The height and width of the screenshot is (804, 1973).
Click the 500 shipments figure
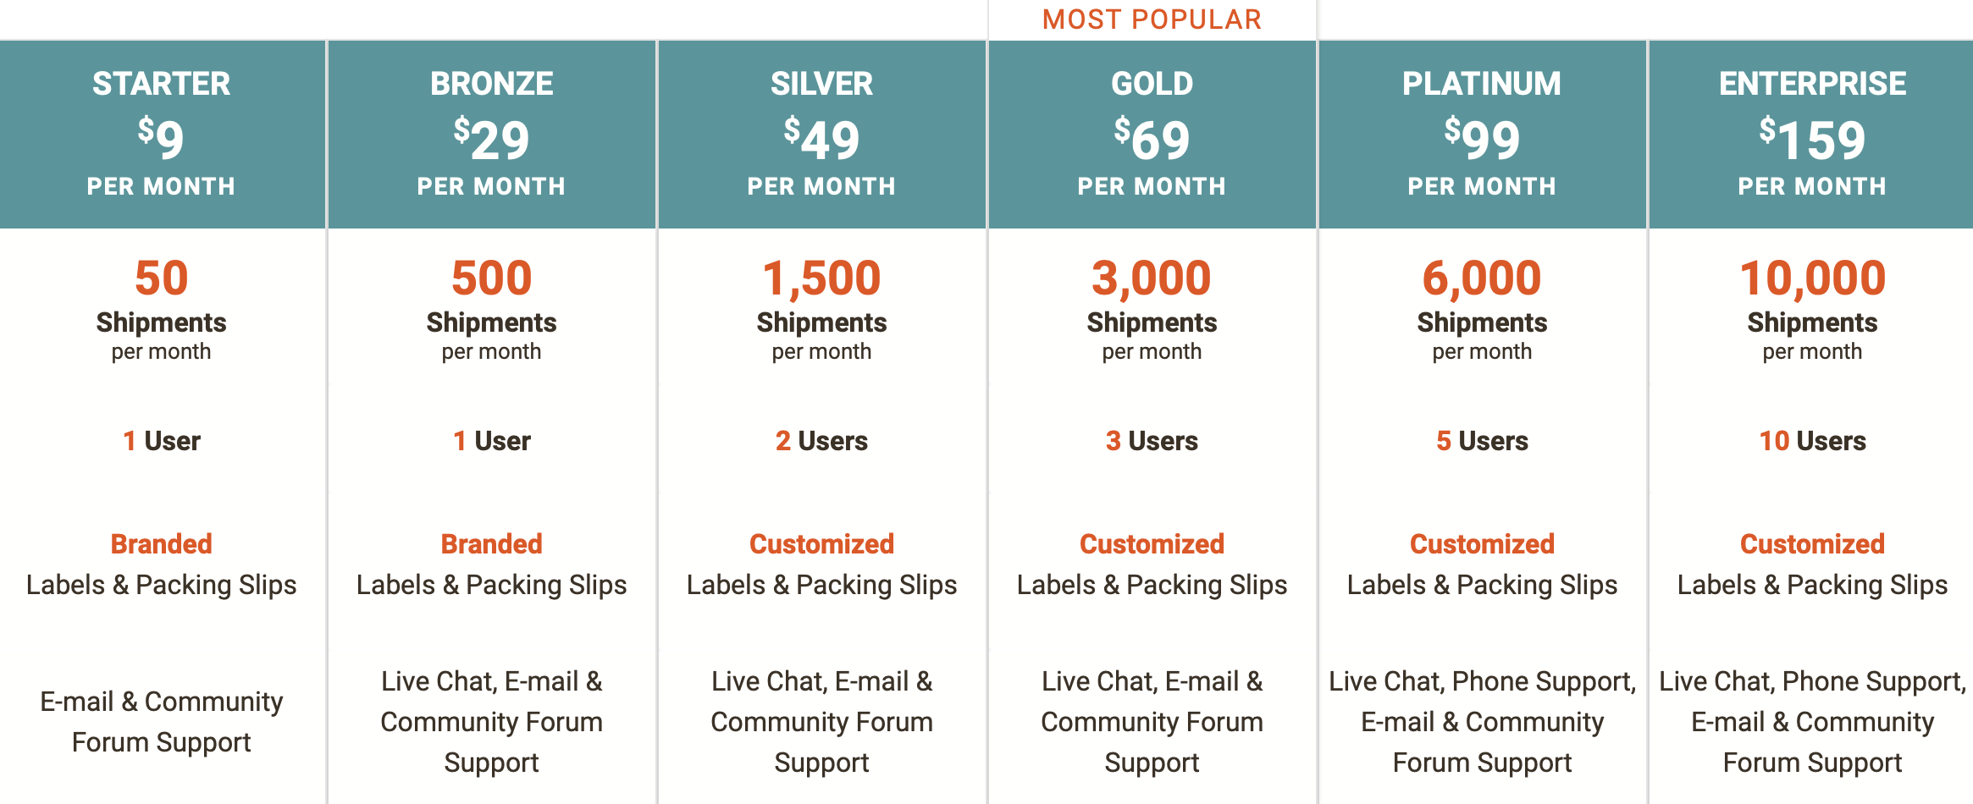491,278
